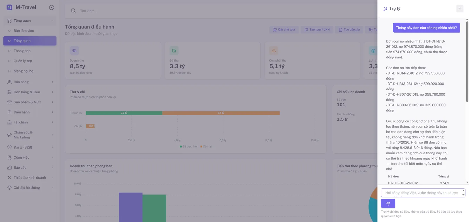Send the assistant message with paper-plane button

388,203
